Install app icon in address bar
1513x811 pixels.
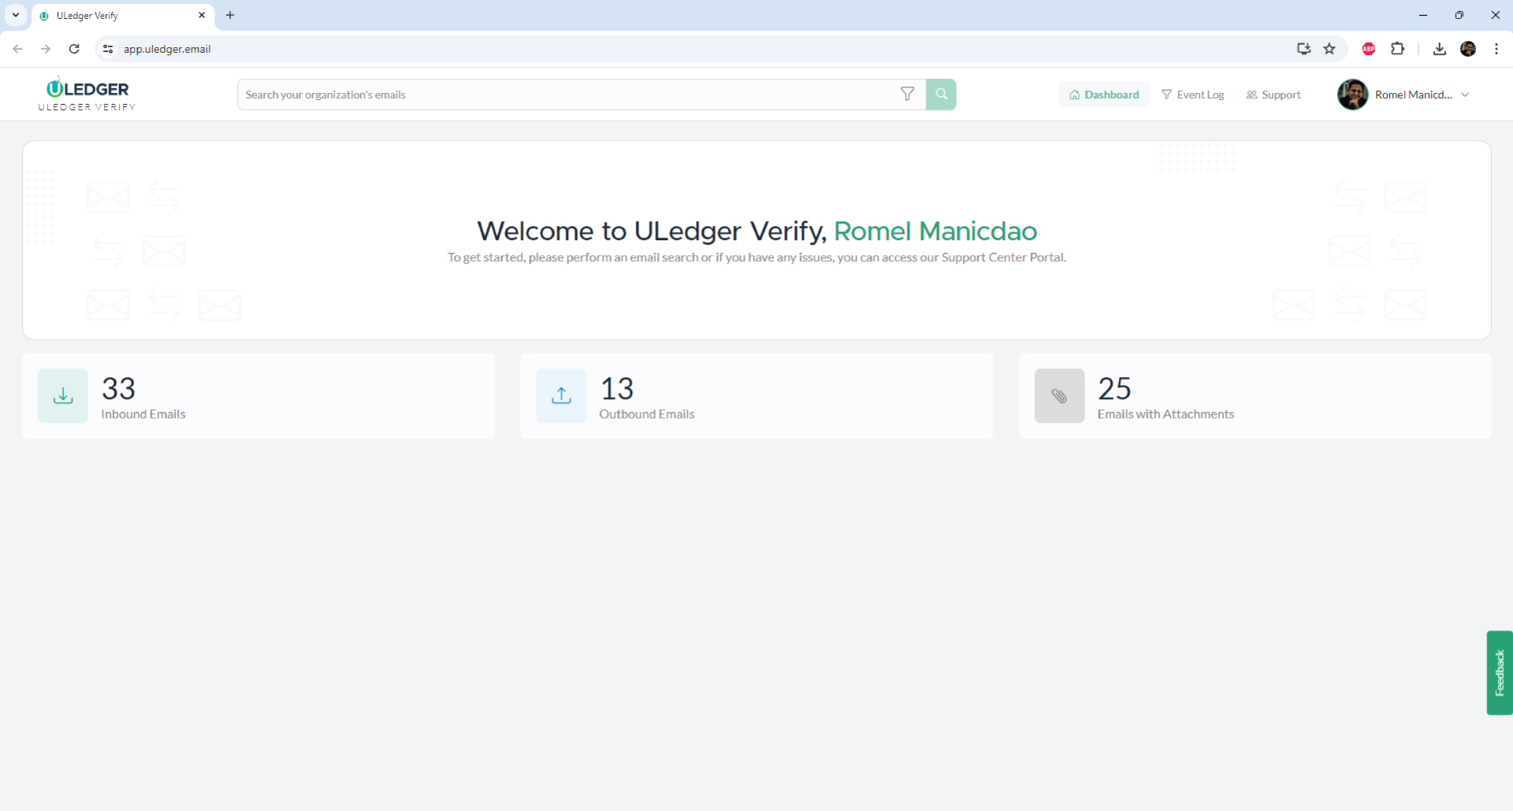(x=1303, y=49)
